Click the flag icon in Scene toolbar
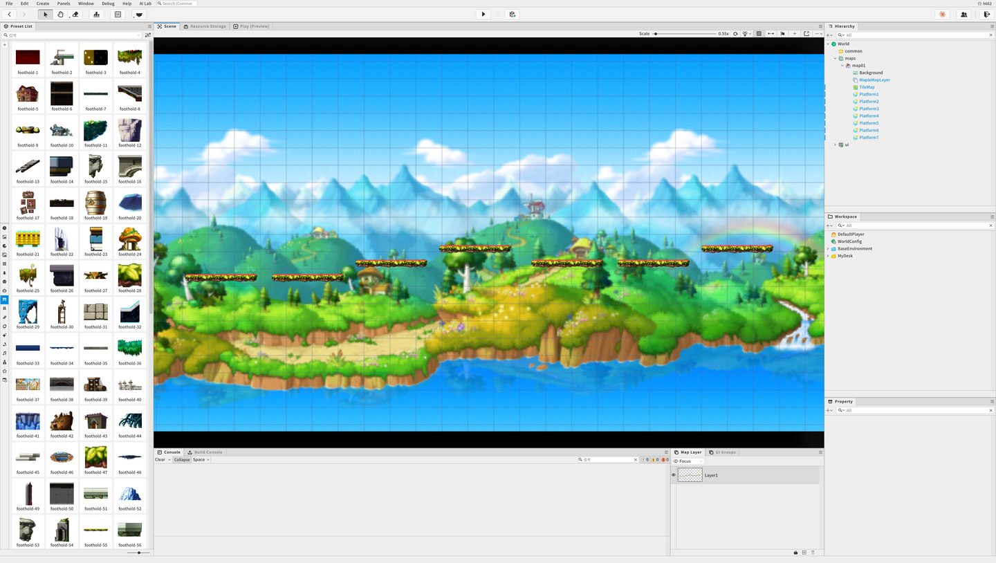Screen dimensions: 996x563 click(782, 33)
